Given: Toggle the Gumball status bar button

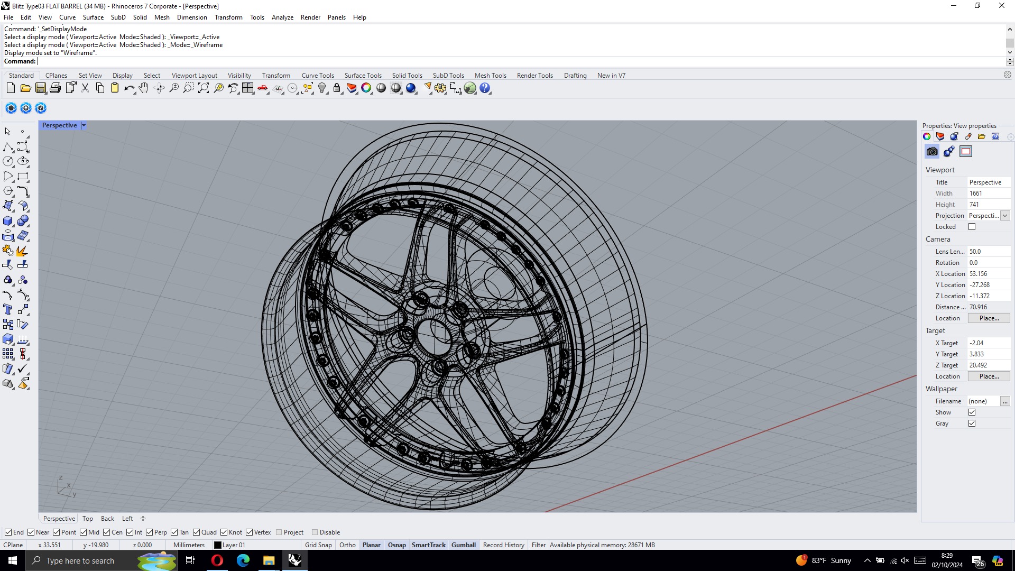Looking at the screenshot, I should tap(463, 545).
